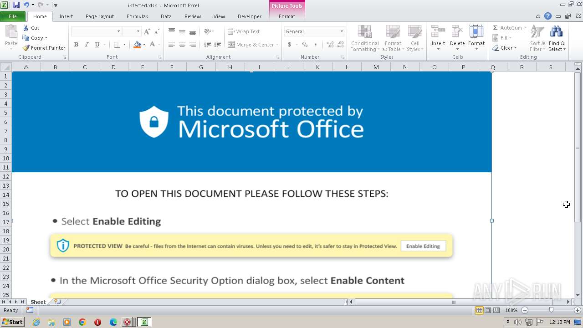Screen dimensions: 583x328
Task: Toggle Align Text Left
Action: click(x=171, y=45)
